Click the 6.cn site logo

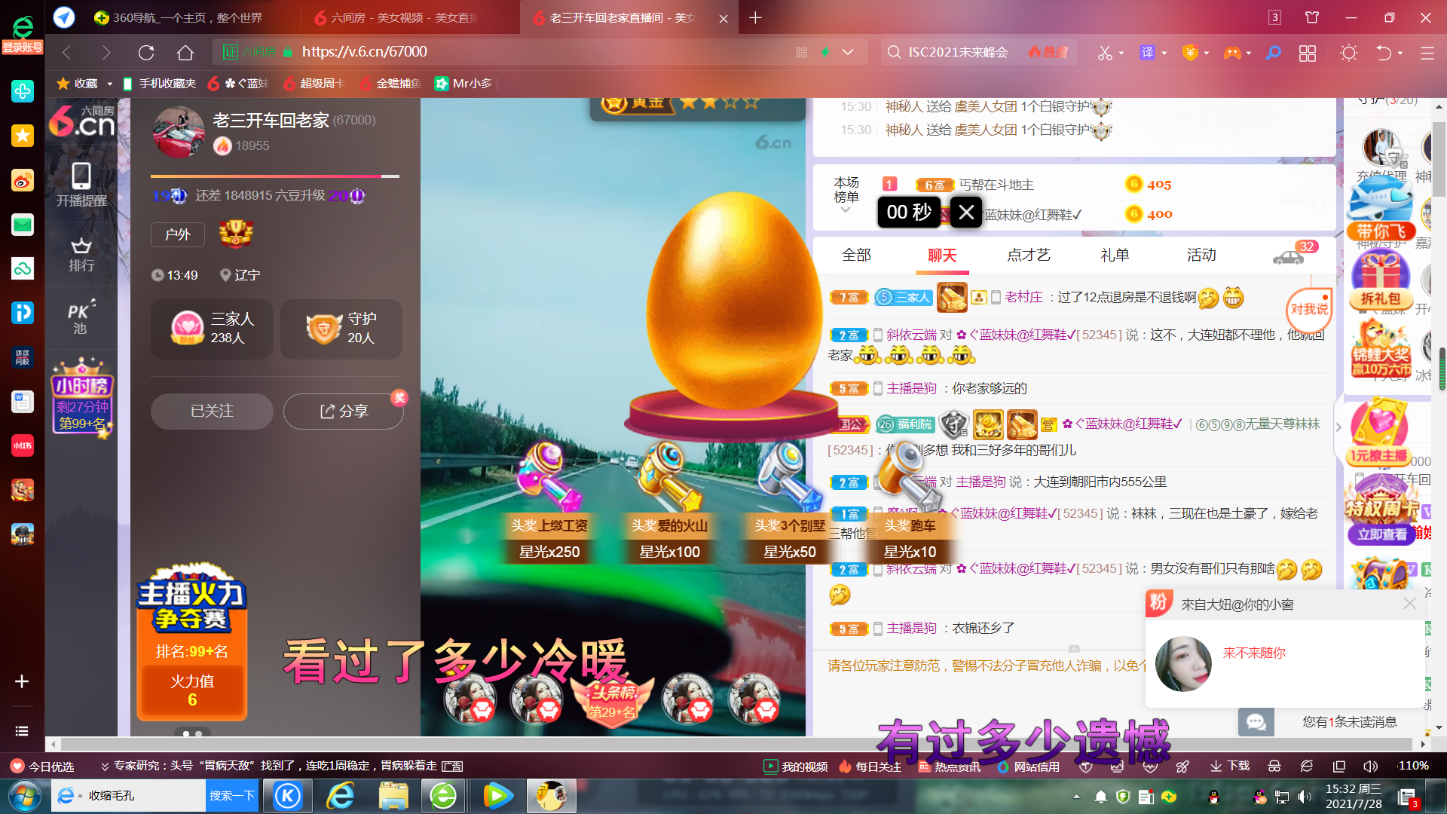point(81,121)
